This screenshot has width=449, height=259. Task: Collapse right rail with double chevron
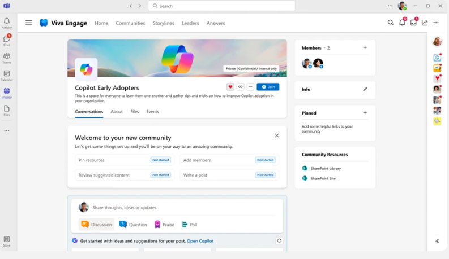pos(437,241)
